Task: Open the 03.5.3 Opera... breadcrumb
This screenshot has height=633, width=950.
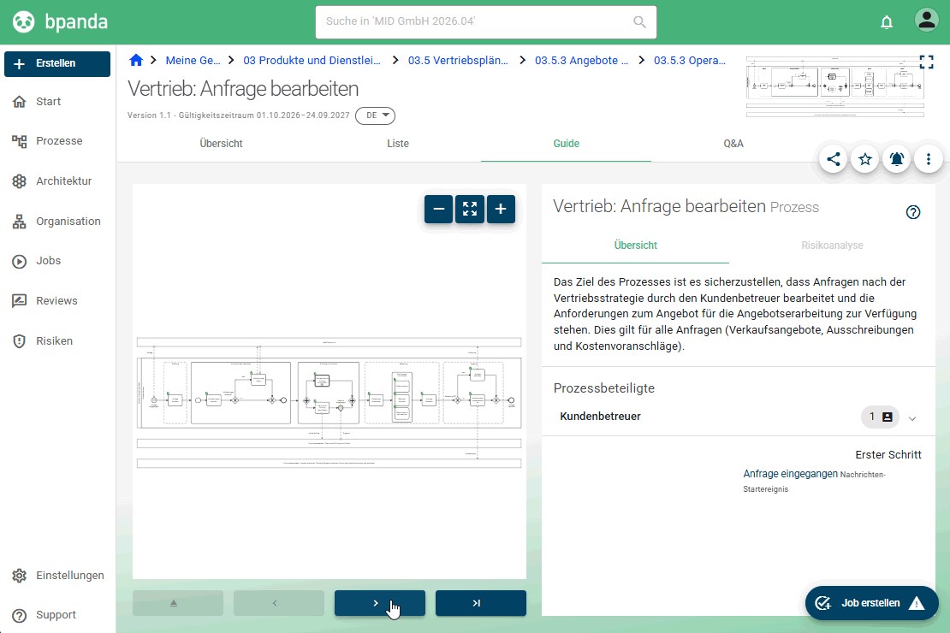Action: pos(690,61)
